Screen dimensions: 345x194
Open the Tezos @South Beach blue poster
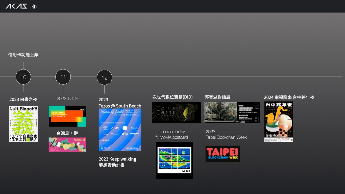click(120, 130)
